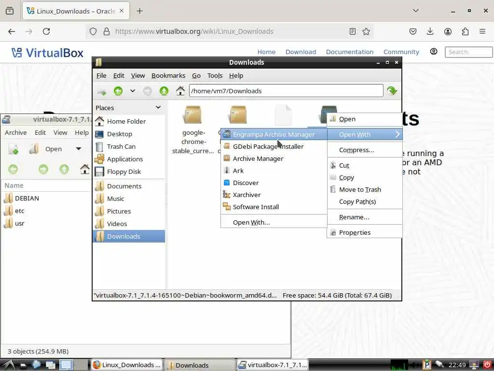Expand the Places side pane dropdown
The width and height of the screenshot is (494, 371).
158,108
